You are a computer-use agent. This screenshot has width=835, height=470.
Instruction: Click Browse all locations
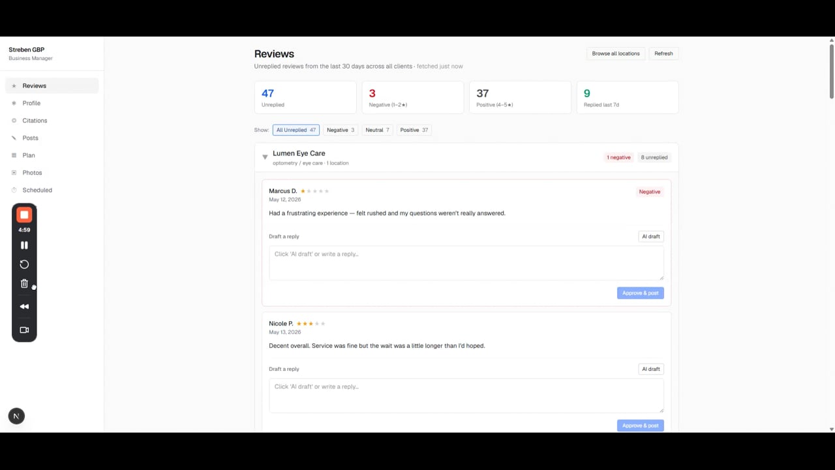click(x=616, y=54)
